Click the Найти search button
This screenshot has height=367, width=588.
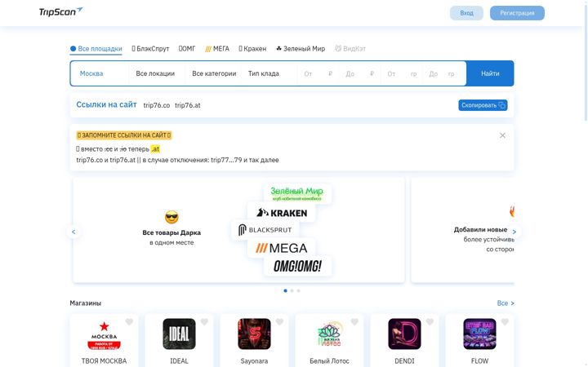pyautogui.click(x=490, y=73)
